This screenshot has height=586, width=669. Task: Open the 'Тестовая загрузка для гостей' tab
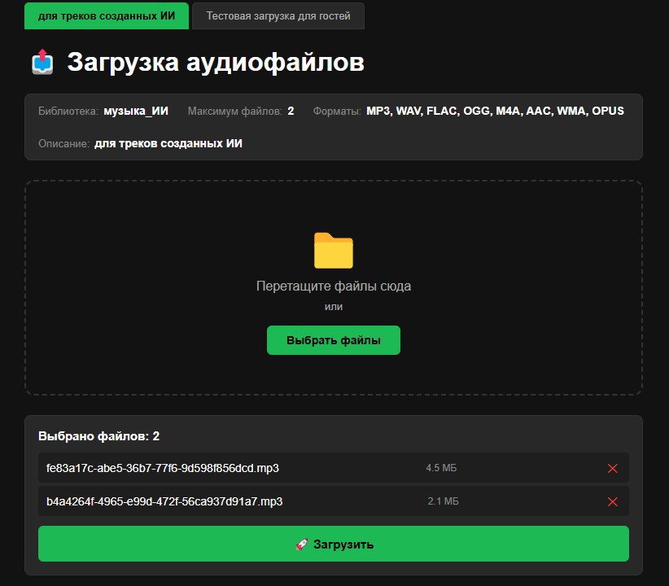point(278,15)
